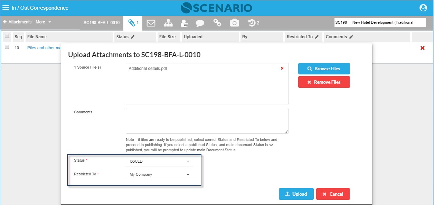Open the hamburger navigation menu

click(x=6, y=8)
